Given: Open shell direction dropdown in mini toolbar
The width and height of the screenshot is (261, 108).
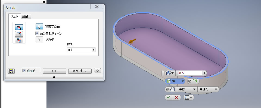Looking at the screenshot, I should point(173,73).
